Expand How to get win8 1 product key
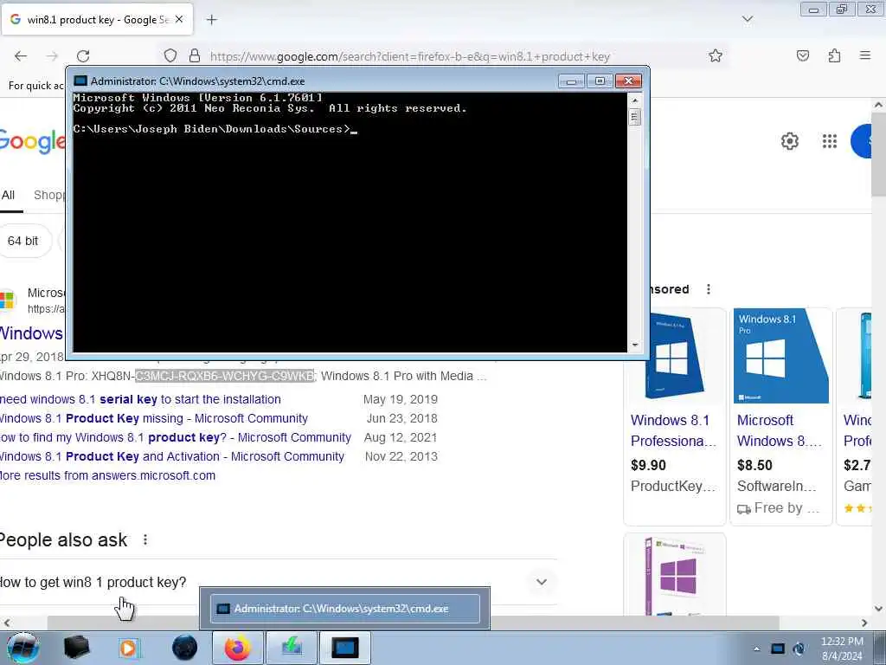 tap(542, 582)
